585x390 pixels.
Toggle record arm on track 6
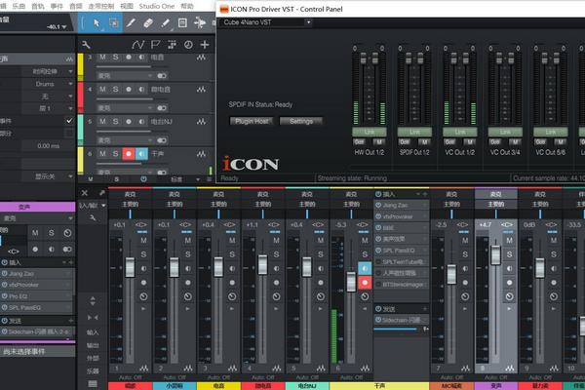(x=129, y=154)
